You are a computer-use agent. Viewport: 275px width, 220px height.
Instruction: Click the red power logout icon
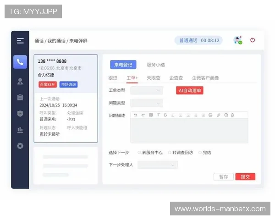pos(253,40)
